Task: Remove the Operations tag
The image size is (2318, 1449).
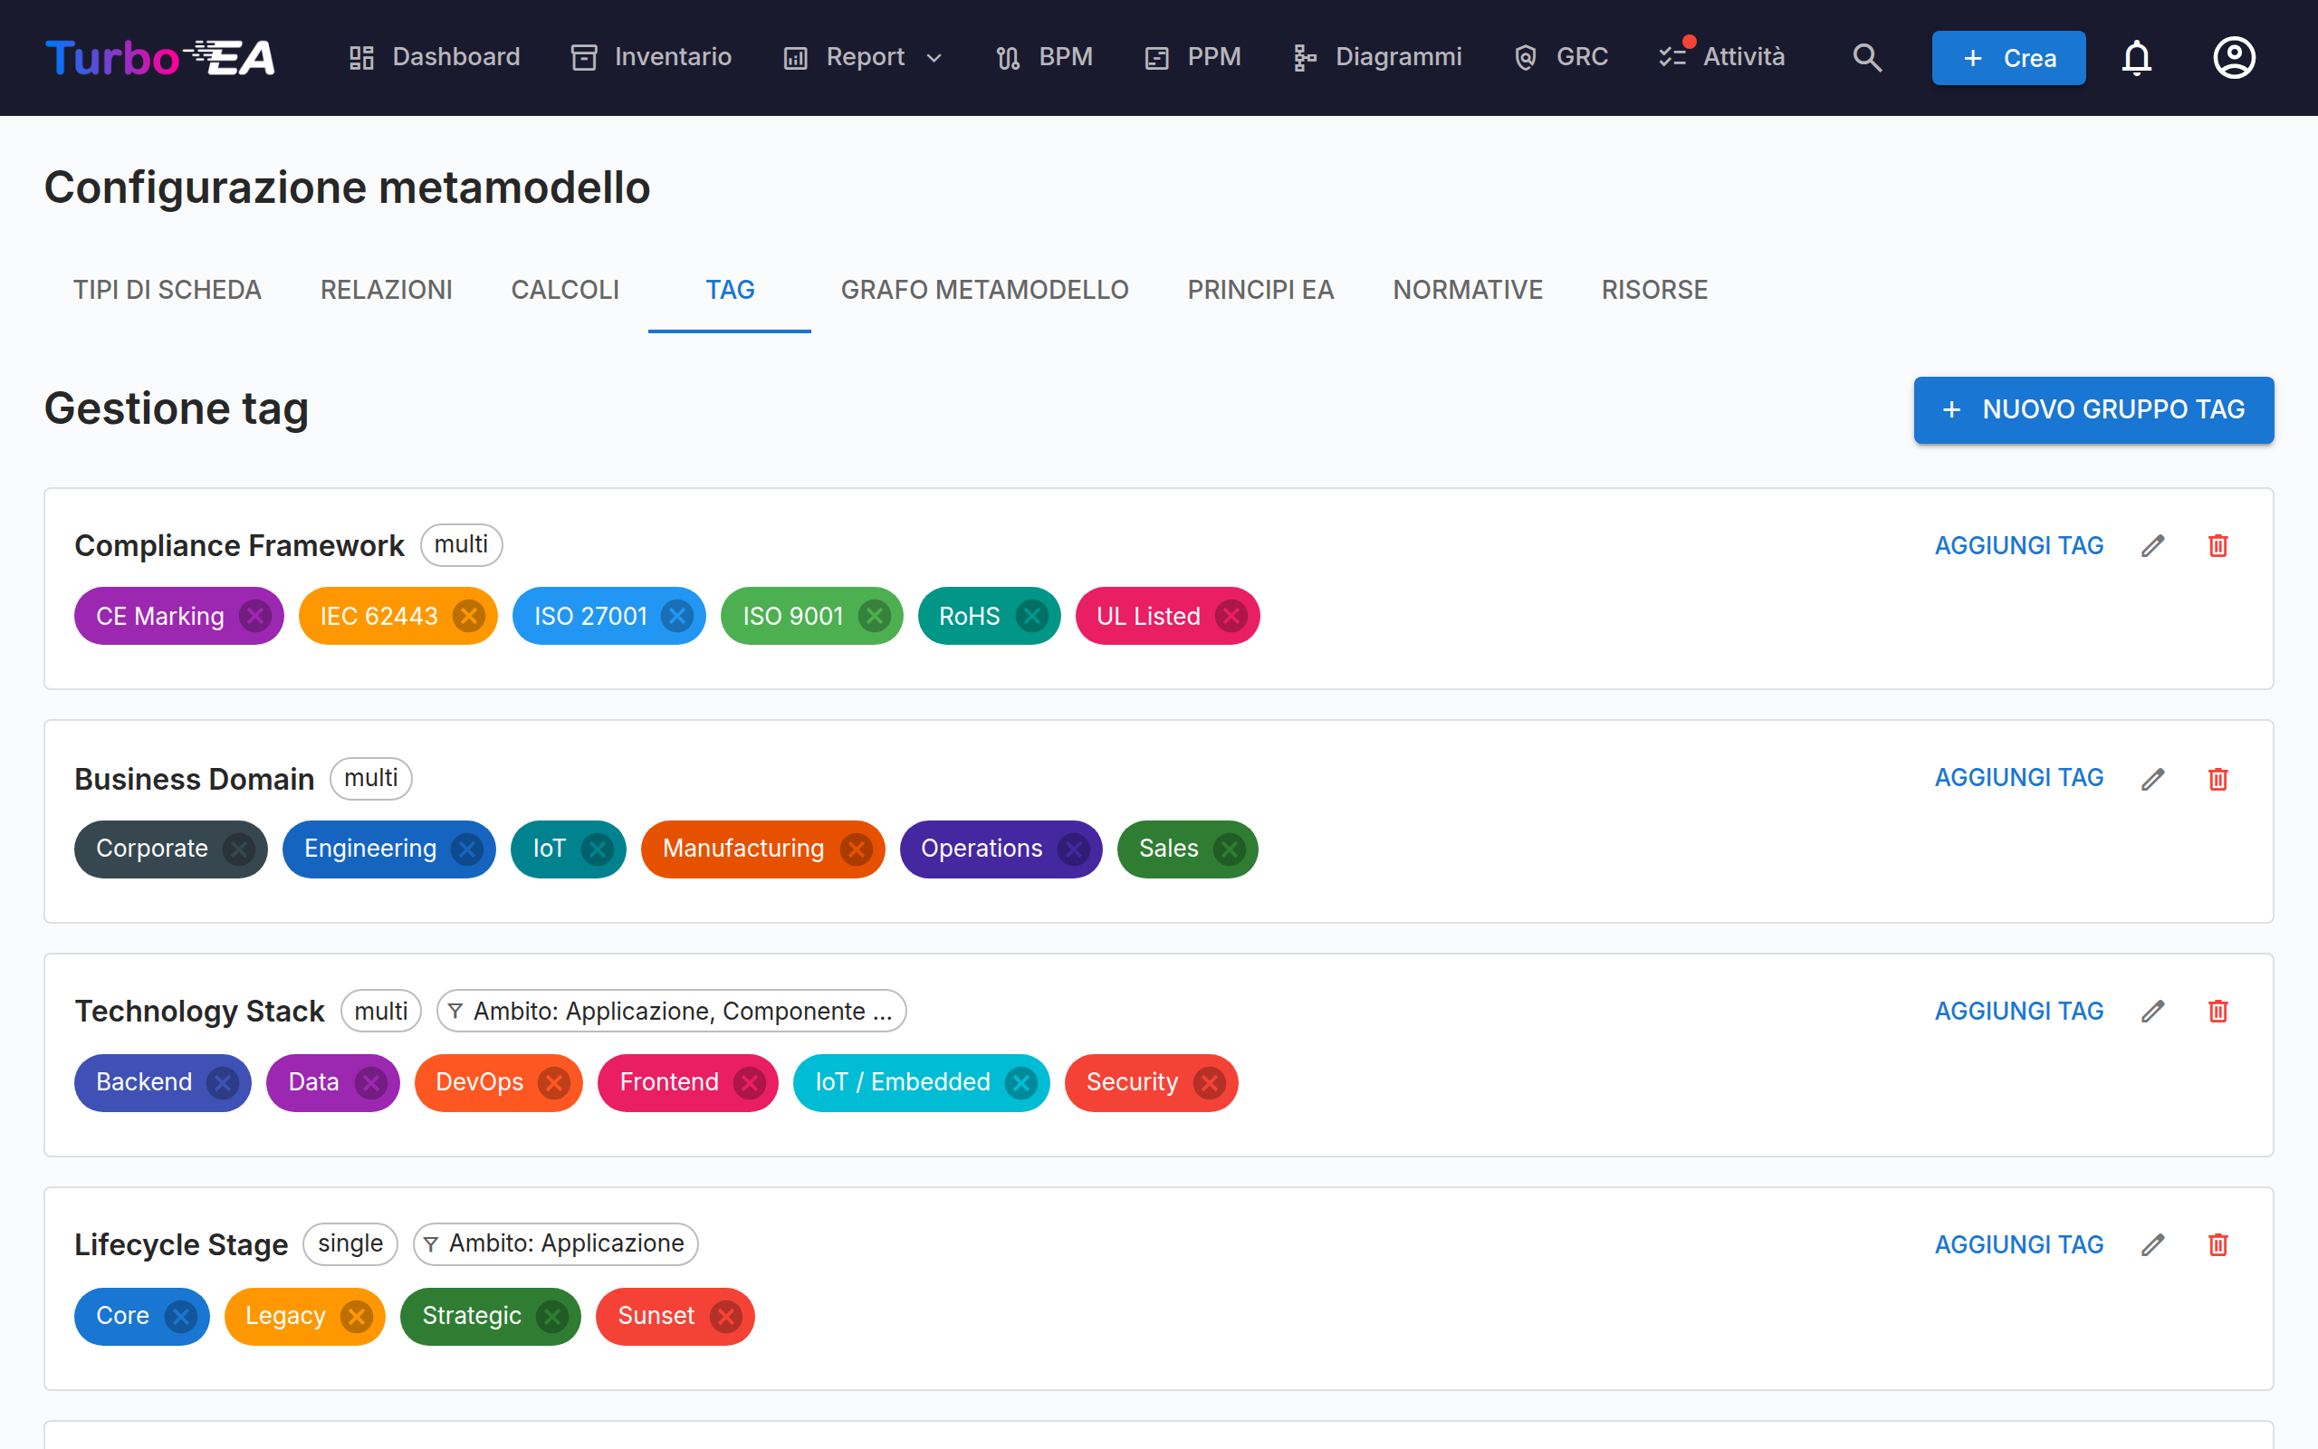Action: [1073, 849]
